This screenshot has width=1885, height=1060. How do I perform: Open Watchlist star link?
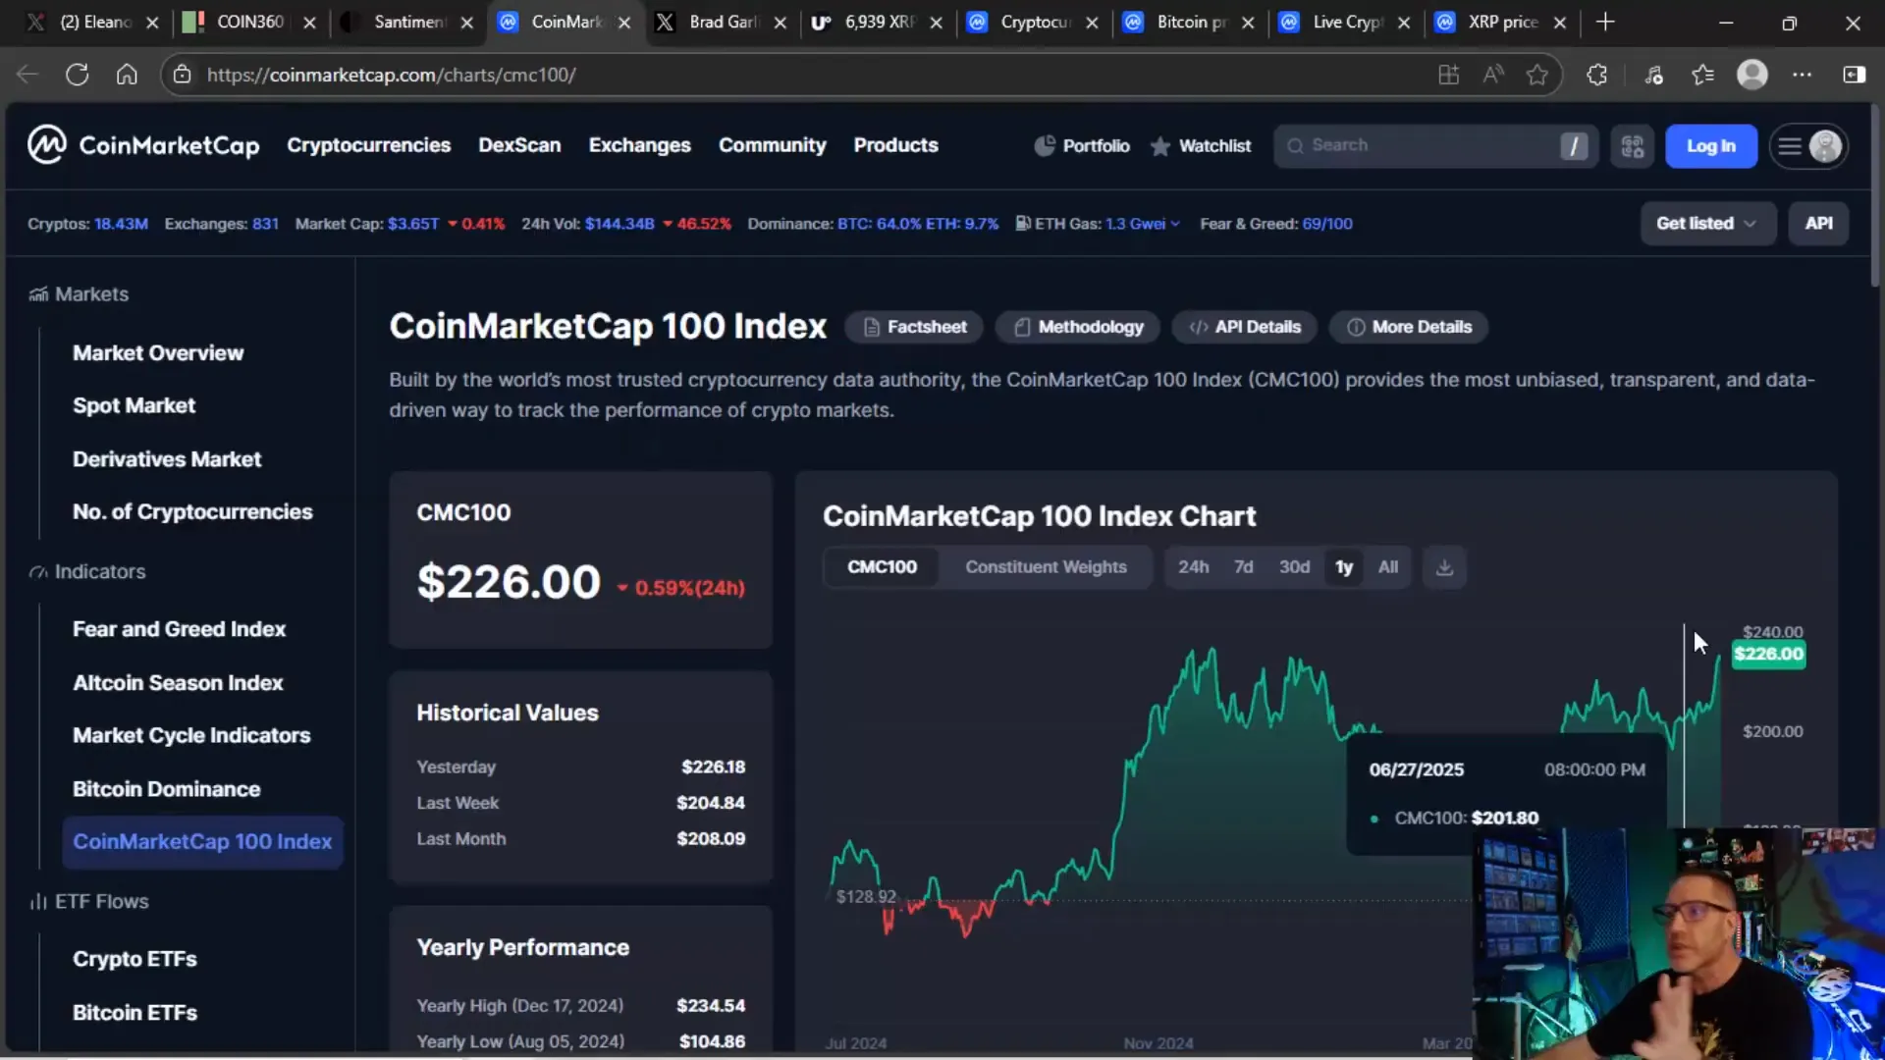coord(1201,145)
